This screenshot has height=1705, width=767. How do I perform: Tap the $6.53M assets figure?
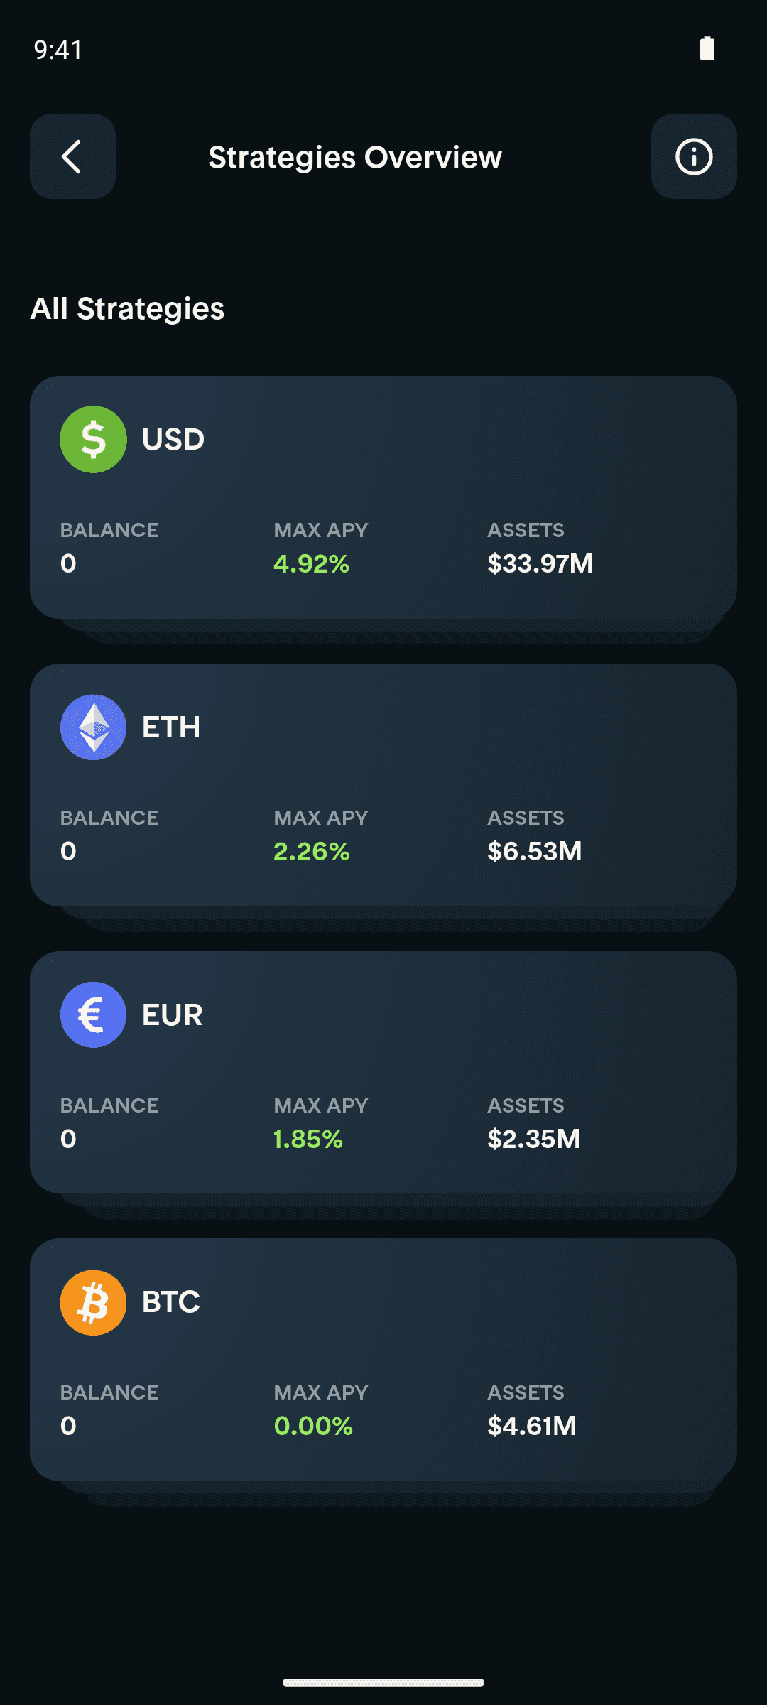click(535, 851)
